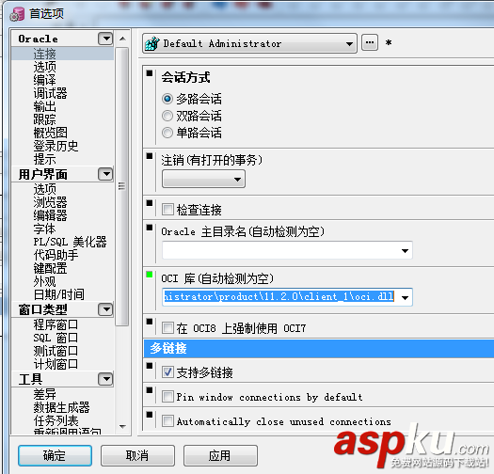
Task: Select 日期/时间 in the tree
Action: click(x=59, y=294)
